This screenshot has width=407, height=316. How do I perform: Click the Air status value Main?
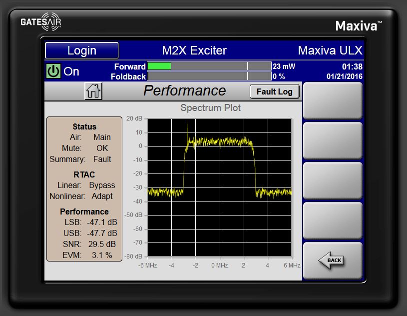pyautogui.click(x=102, y=137)
